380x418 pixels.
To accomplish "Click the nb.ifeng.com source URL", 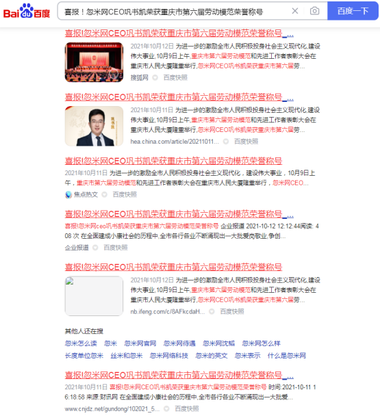I will click(168, 312).
